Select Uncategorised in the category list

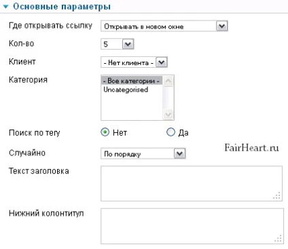126,90
